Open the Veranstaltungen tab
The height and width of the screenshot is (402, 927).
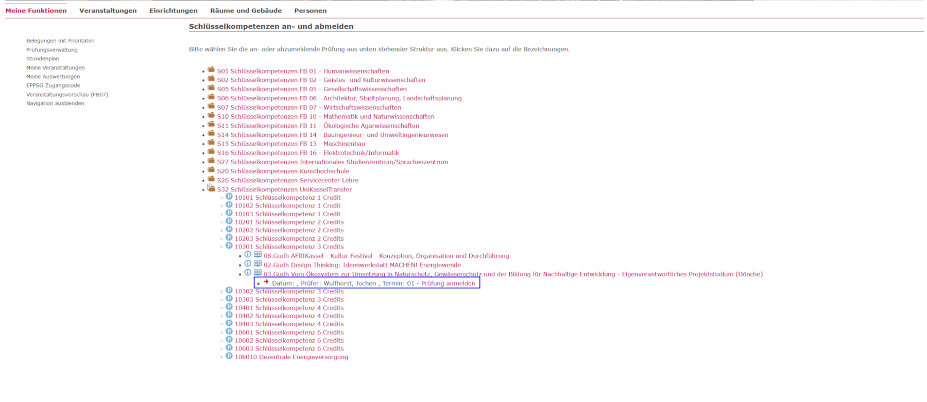[x=108, y=11]
